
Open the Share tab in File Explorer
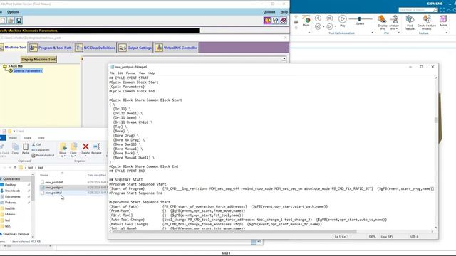[x=28, y=138]
